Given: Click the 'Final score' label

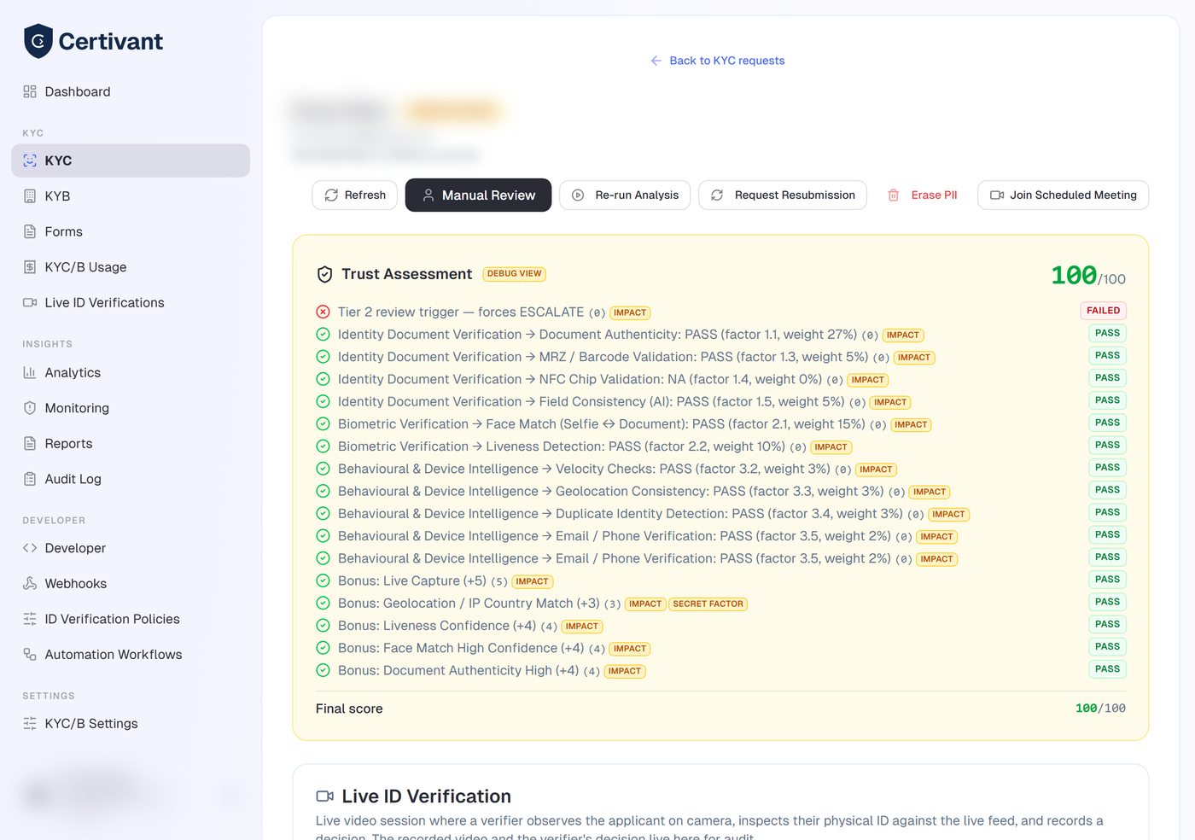Looking at the screenshot, I should click(x=349, y=709).
